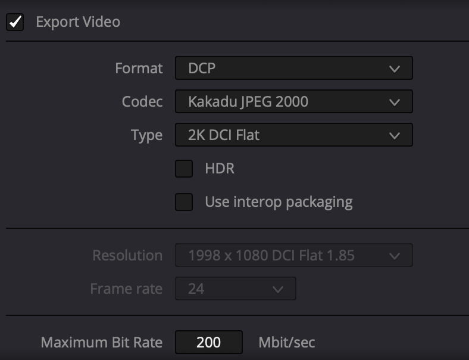Image resolution: width=469 pixels, height=360 pixels.
Task: Open the Codec dropdown Kakadu JPEG 2000
Action: click(294, 101)
